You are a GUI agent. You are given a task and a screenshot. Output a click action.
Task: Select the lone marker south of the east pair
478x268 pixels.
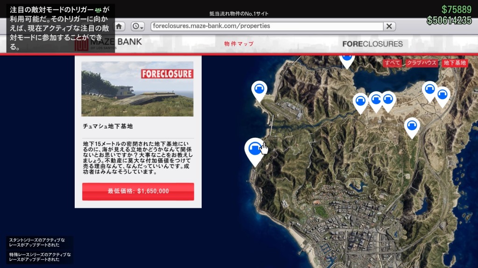[411, 126]
